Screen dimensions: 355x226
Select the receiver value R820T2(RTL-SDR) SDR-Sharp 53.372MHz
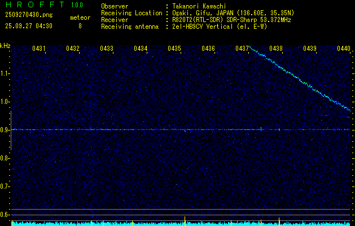point(231,20)
